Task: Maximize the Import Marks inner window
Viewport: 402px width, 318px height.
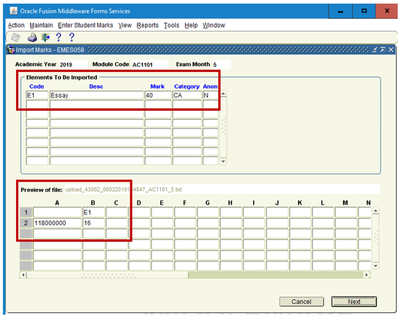Action: 382,50
